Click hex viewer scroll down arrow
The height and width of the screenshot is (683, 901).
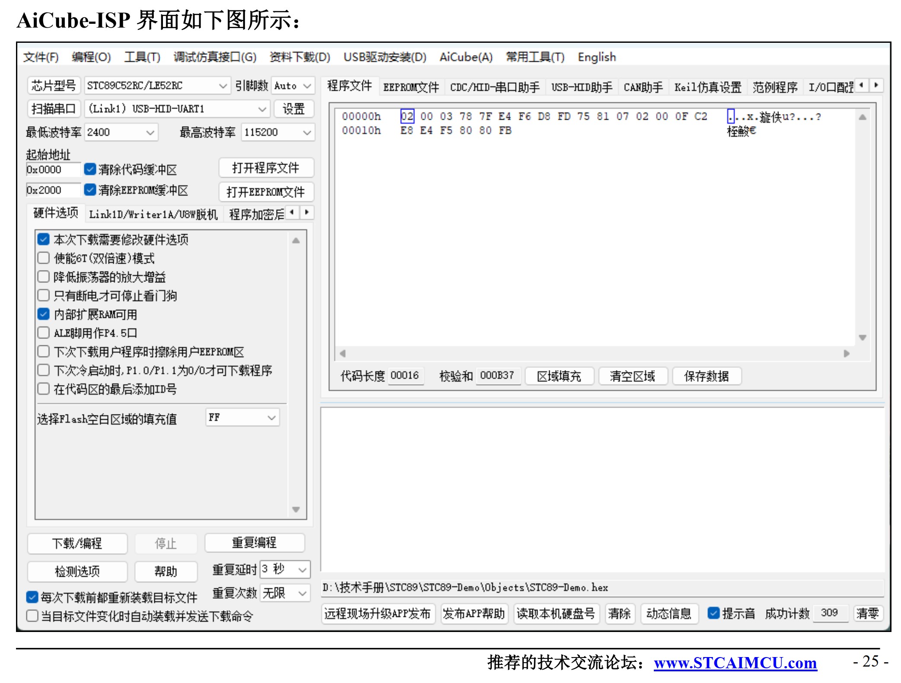pos(862,338)
